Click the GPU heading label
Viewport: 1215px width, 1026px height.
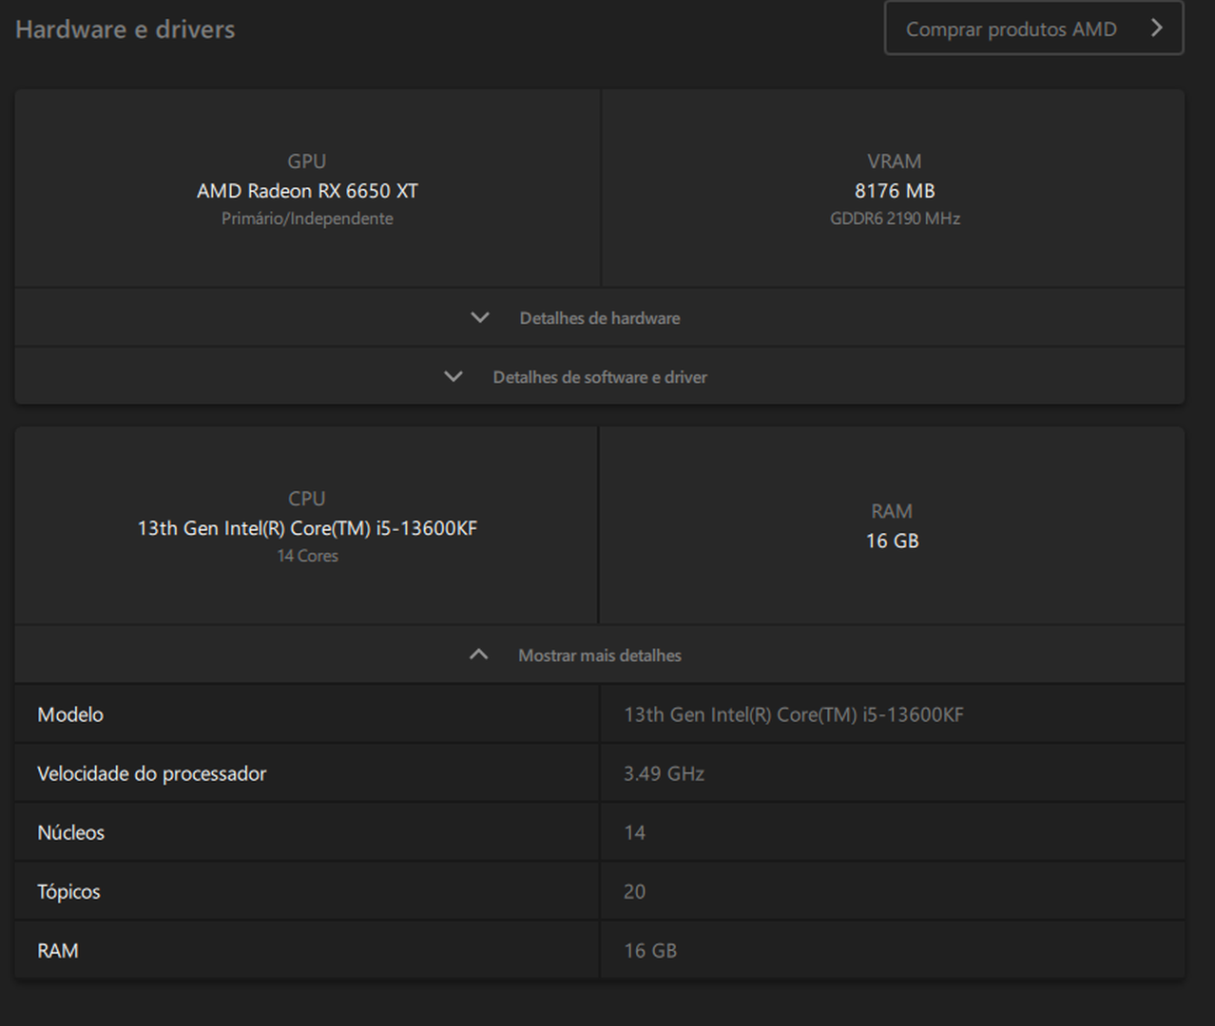coord(307,161)
